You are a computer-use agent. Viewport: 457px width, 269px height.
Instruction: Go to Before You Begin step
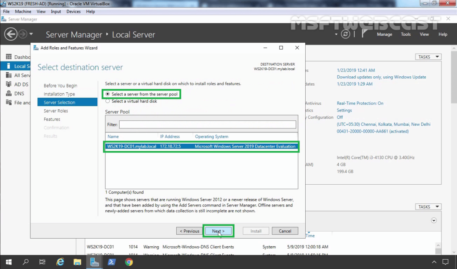[60, 85]
